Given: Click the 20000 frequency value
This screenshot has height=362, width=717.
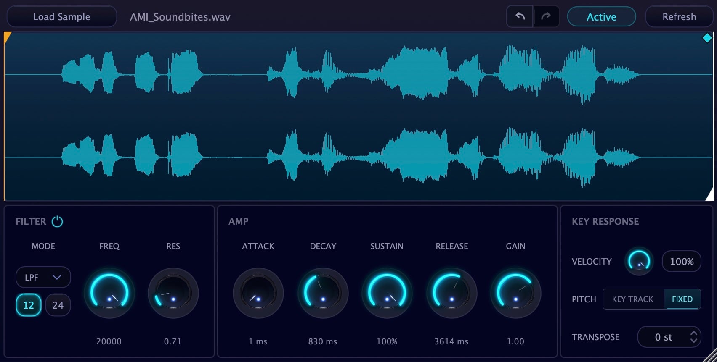Looking at the screenshot, I should (109, 341).
